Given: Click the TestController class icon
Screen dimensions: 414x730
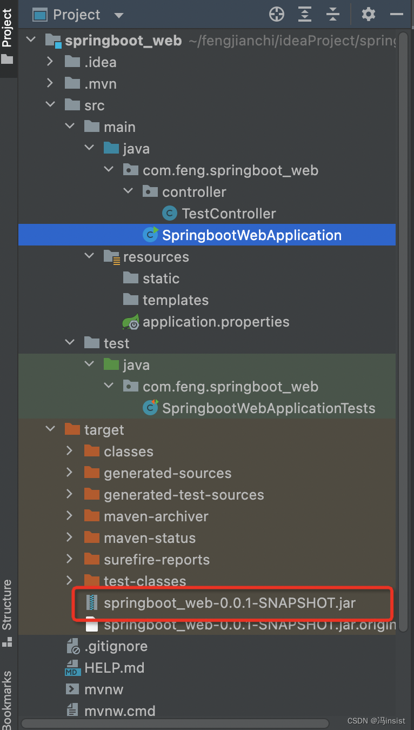Looking at the screenshot, I should pyautogui.click(x=169, y=213).
